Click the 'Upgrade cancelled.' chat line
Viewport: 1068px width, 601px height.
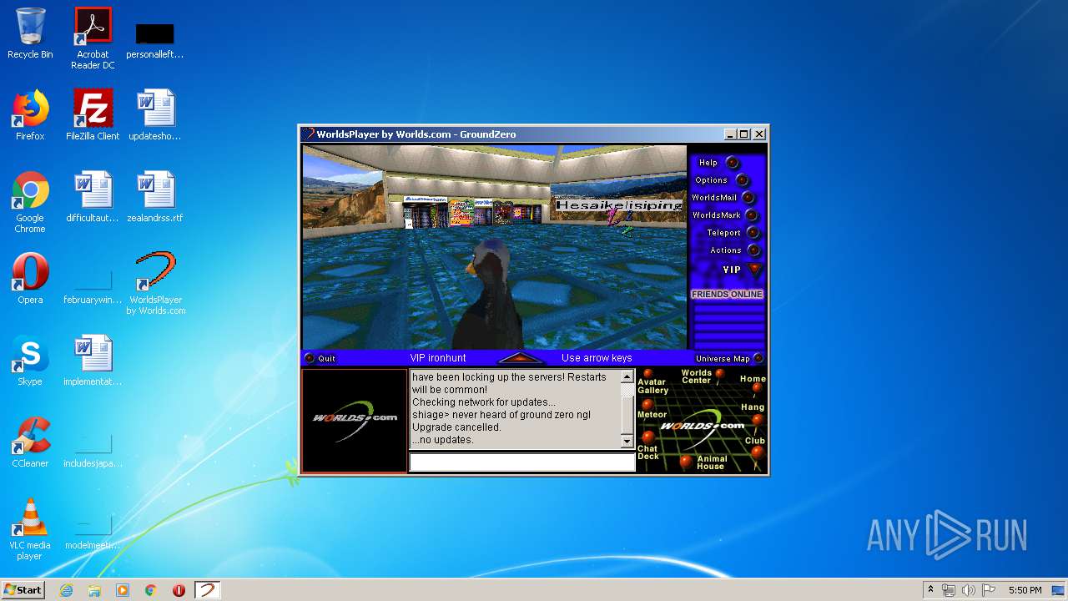click(x=456, y=427)
